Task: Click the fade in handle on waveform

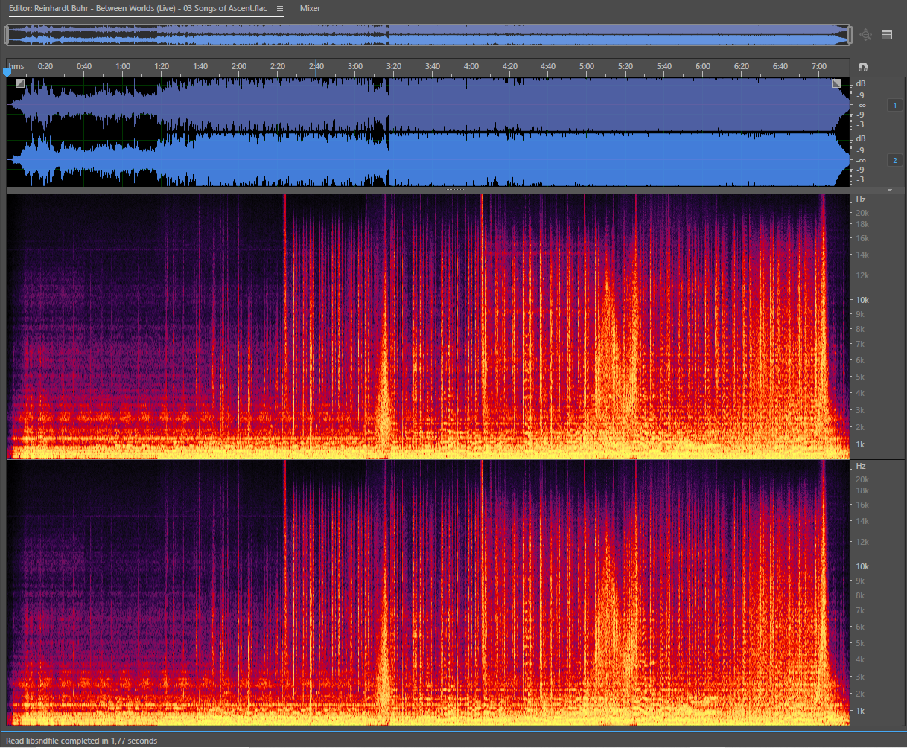Action: pyautogui.click(x=20, y=83)
